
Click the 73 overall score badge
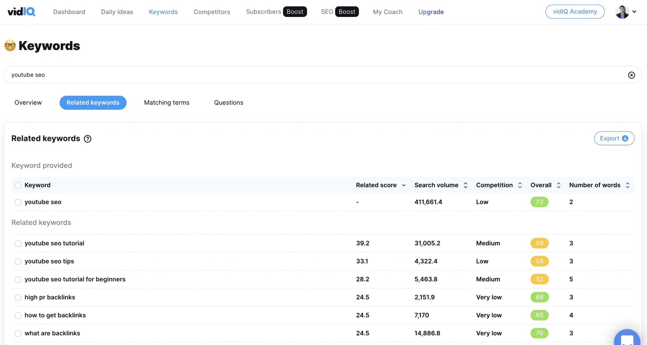tap(539, 202)
